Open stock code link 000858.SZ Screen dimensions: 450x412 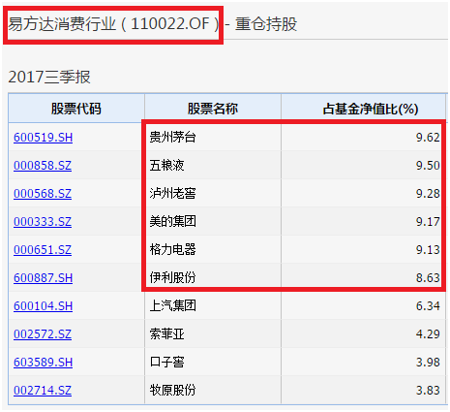coord(43,166)
